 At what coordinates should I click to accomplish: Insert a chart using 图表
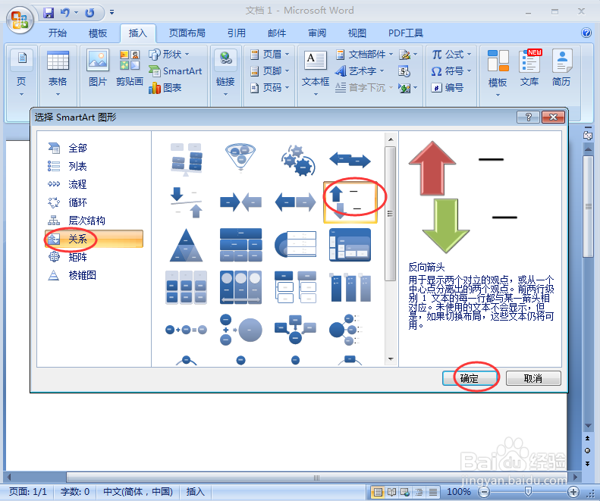coord(165,88)
